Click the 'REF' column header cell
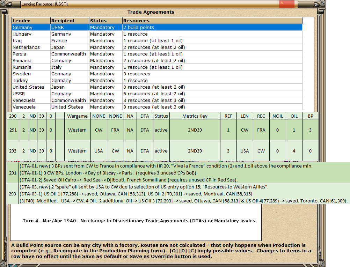This screenshot has height=267, width=350. click(228, 116)
